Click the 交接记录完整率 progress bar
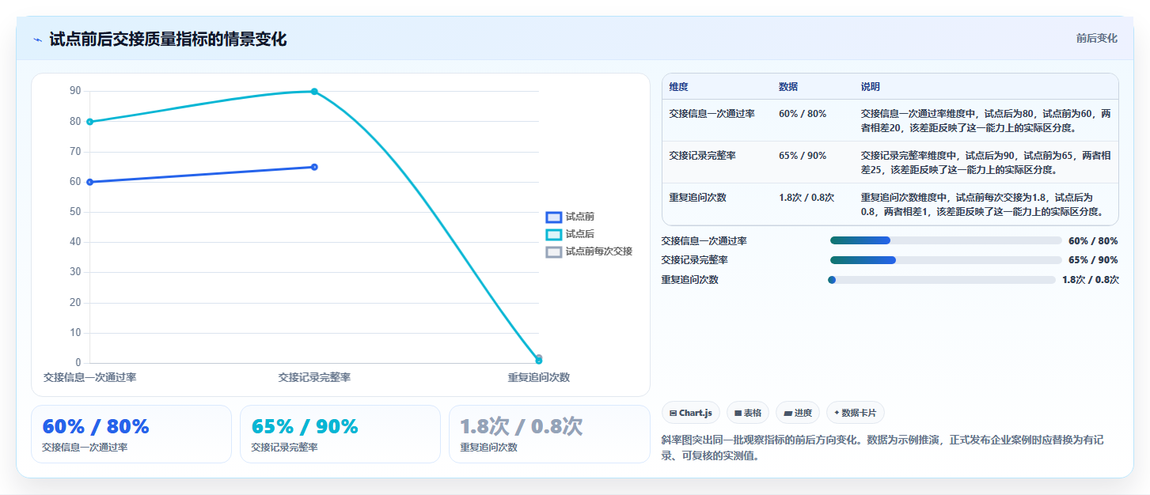 [x=946, y=260]
